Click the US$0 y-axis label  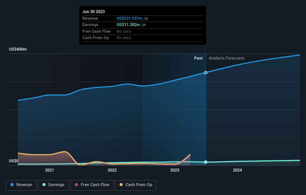click(x=14, y=161)
